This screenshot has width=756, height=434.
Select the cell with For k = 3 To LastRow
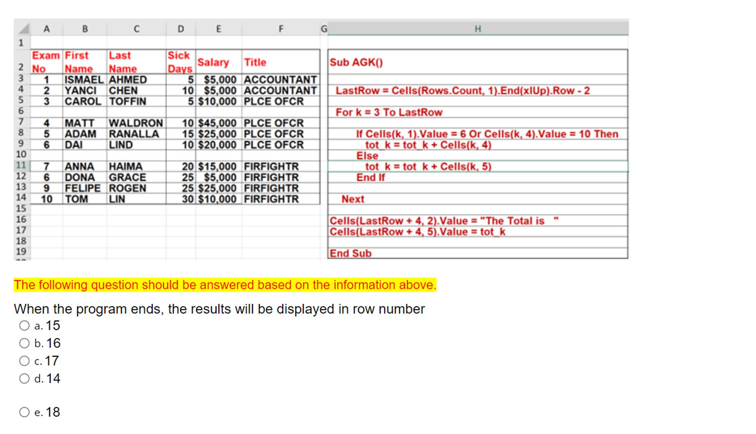(389, 112)
